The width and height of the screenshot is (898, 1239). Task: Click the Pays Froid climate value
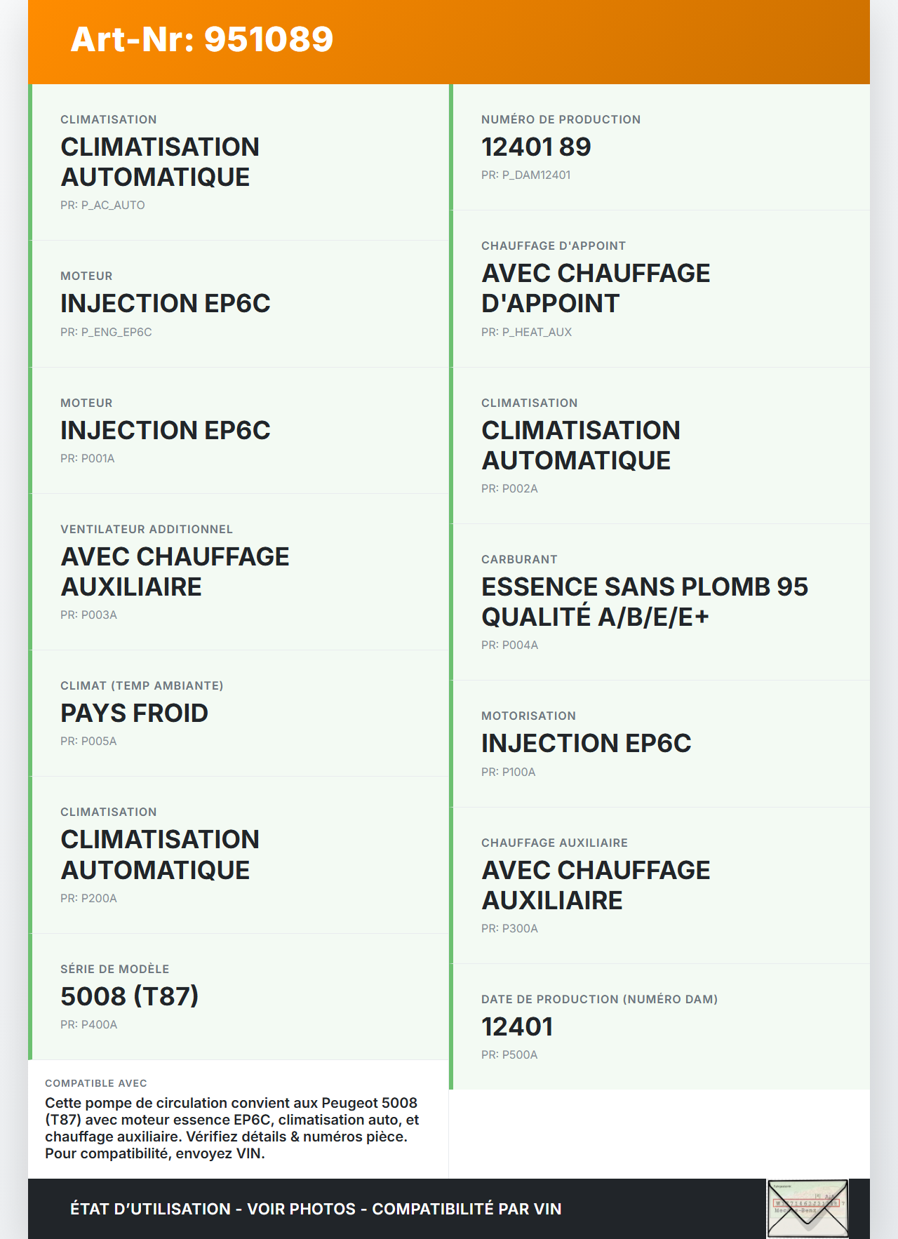[134, 714]
